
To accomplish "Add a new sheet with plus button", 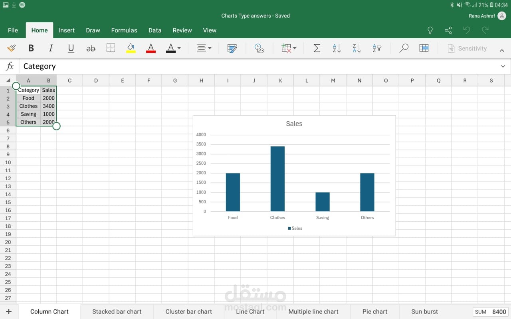I will [9, 311].
